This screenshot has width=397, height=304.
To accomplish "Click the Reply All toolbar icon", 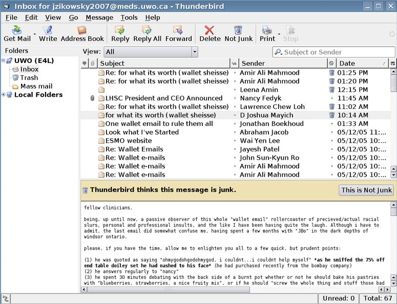I will [x=147, y=33].
